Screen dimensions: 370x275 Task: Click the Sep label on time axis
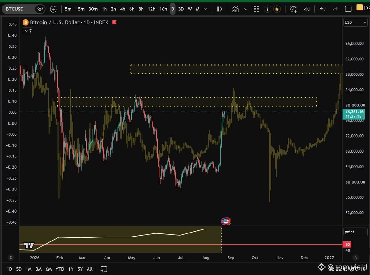(x=231, y=257)
